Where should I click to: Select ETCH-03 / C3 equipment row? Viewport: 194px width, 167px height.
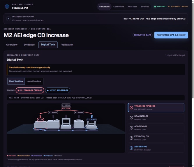[156, 138]
